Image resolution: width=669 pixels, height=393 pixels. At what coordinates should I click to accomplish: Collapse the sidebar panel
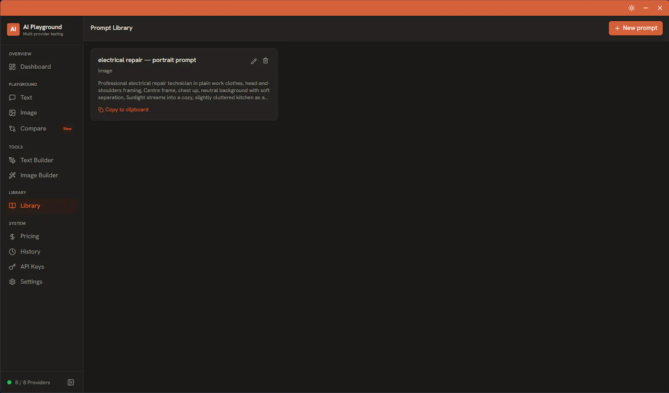click(71, 383)
